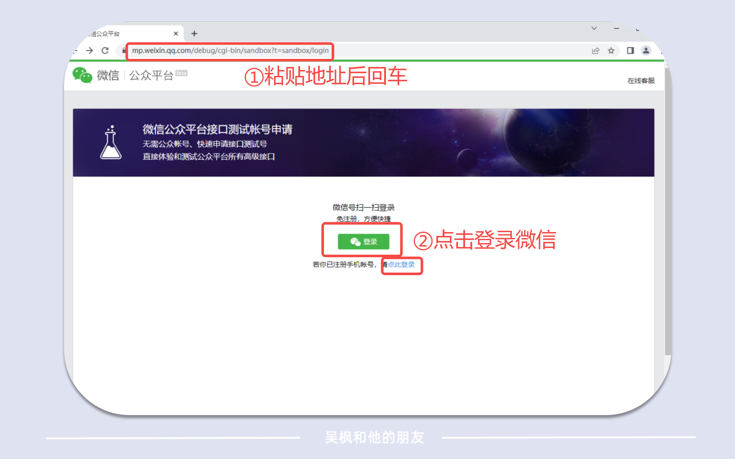Click the address bar URL field
Image resolution: width=735 pixels, height=459 pixels.
tap(230, 51)
